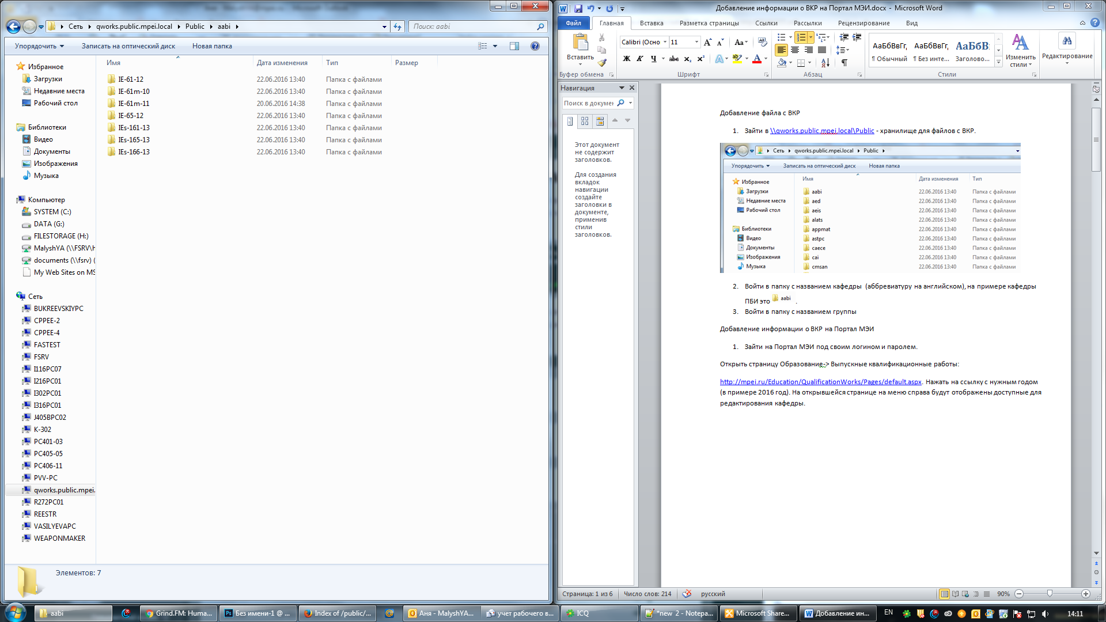Open the Рецензирование ribbon tab
Screen dimensions: 1106x622
coord(863,23)
